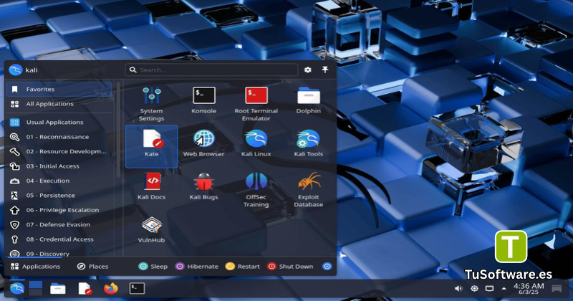Launch Firefox from taskbar
This screenshot has width=573, height=301.
point(111,289)
